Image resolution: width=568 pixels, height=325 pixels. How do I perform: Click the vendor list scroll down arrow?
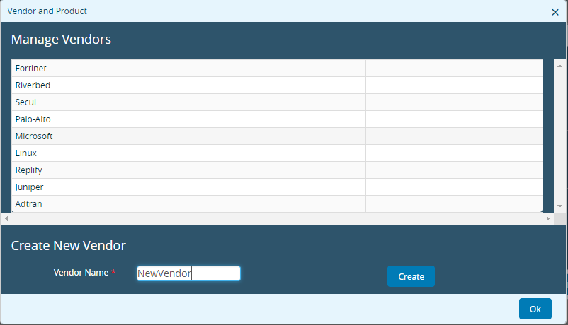tap(560, 206)
